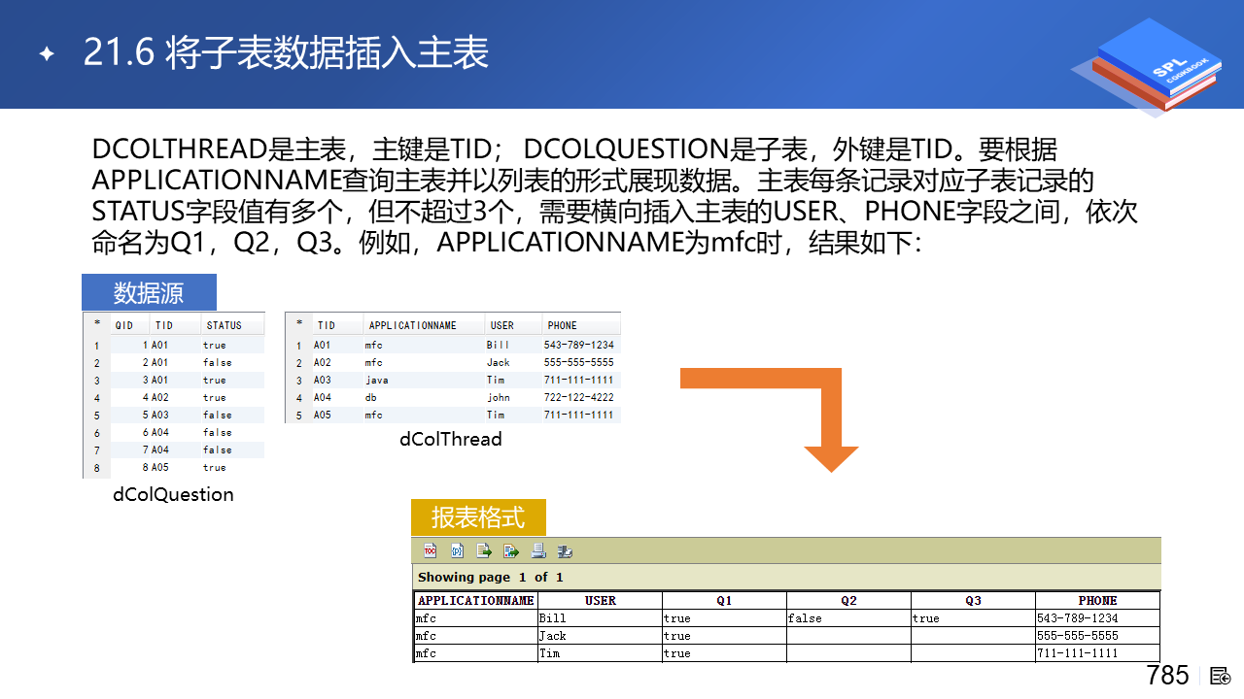Screen dimensions: 1244x699
Task: Open the TOC table of contents icon
Action: tap(431, 551)
